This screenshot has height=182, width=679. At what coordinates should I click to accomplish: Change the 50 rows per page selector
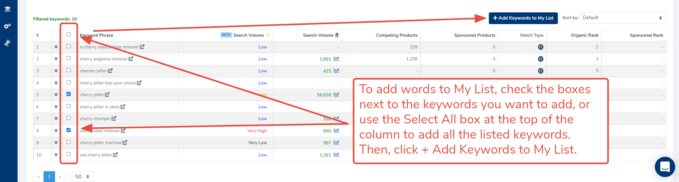tap(82, 177)
